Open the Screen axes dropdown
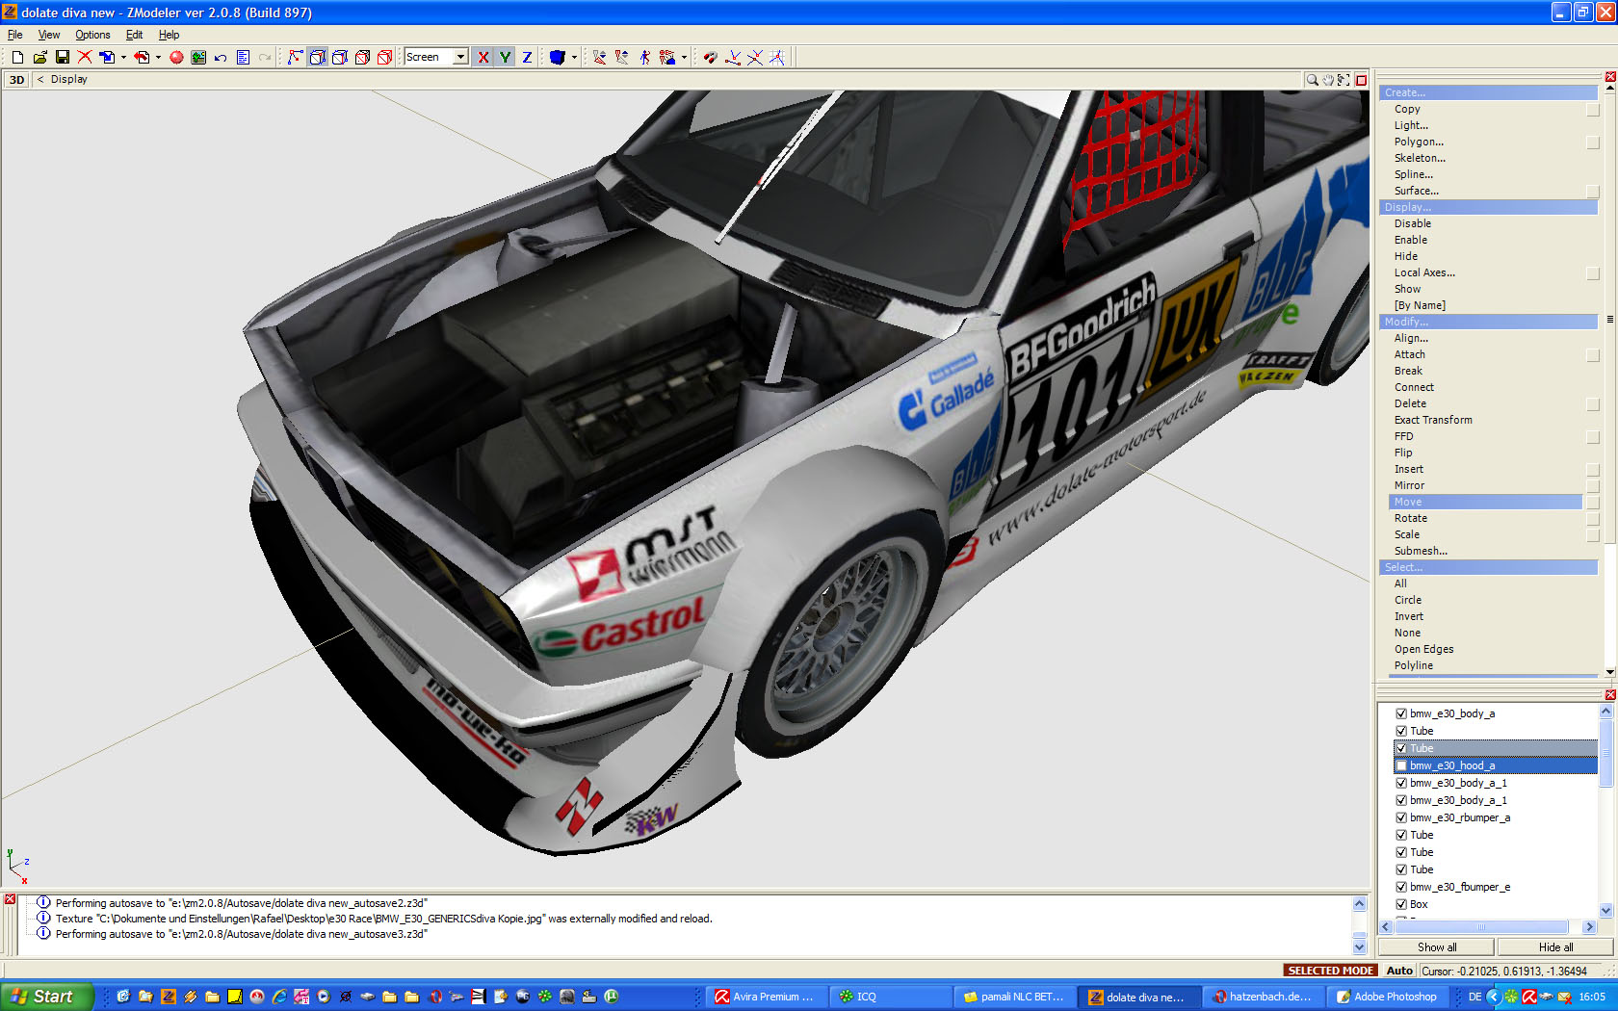 (460, 58)
